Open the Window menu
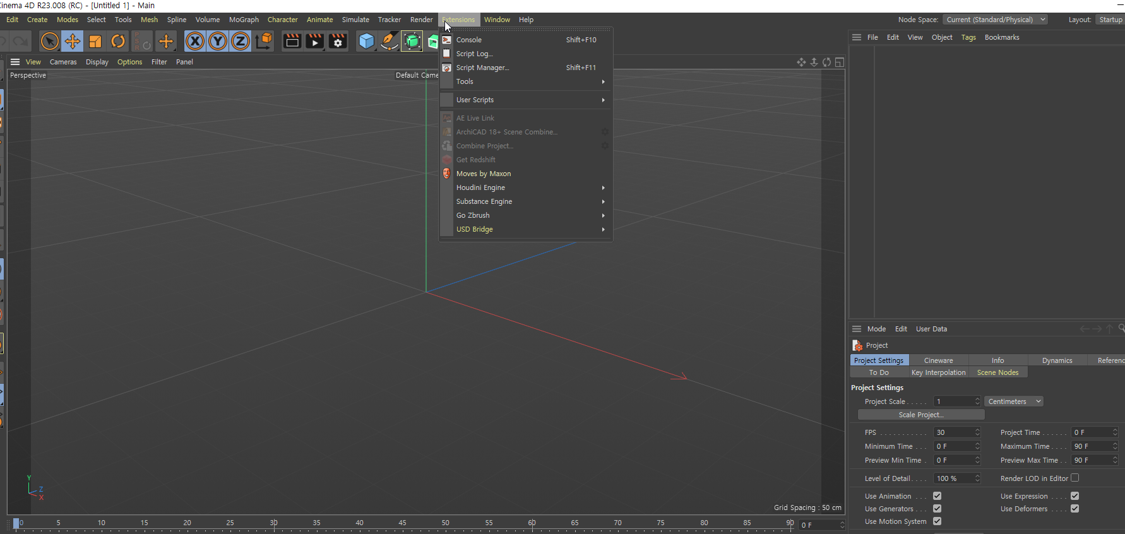1125x534 pixels. pyautogui.click(x=497, y=20)
